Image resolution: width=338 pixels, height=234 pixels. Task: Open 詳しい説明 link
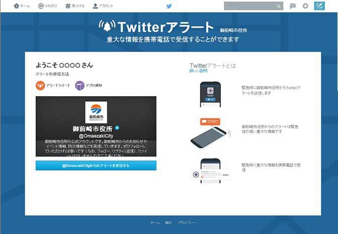pyautogui.click(x=198, y=71)
